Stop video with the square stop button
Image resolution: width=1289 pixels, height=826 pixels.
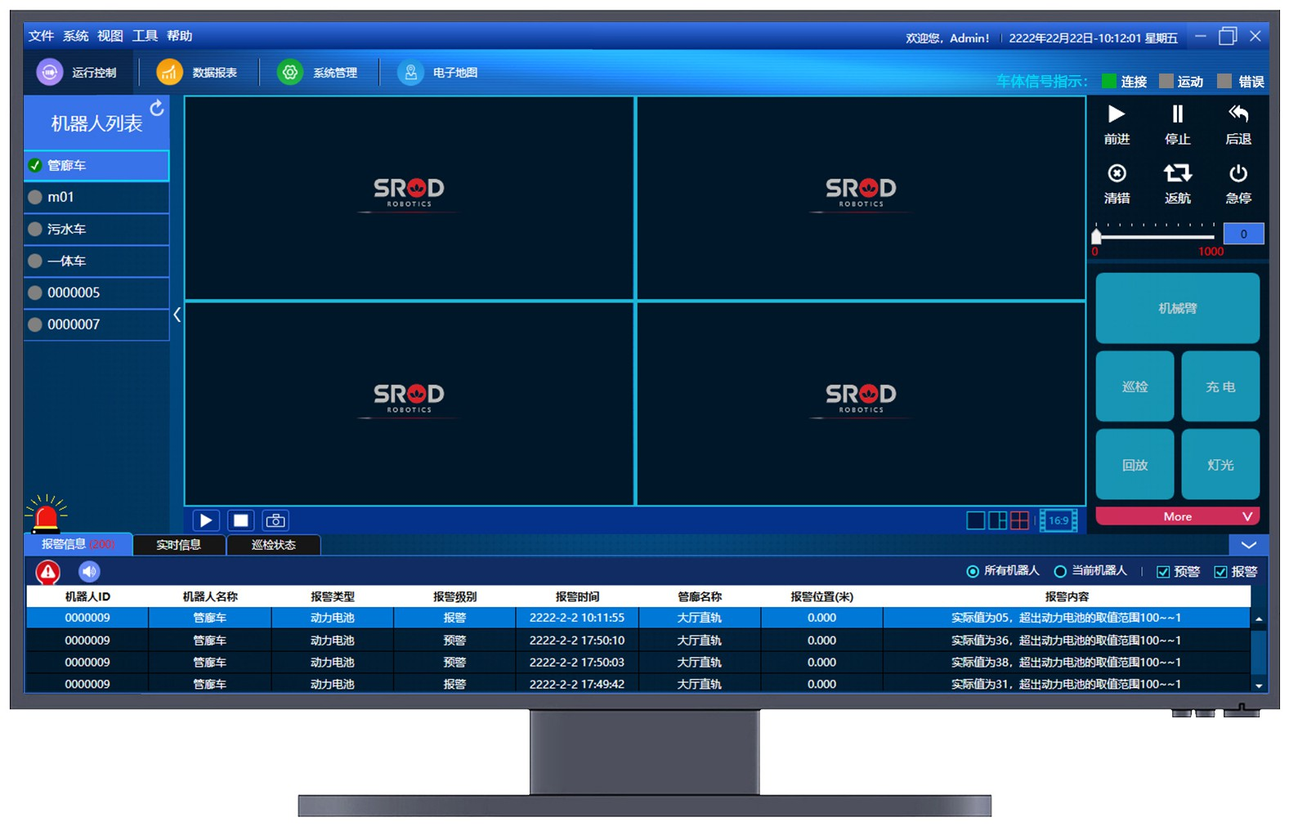(x=241, y=520)
